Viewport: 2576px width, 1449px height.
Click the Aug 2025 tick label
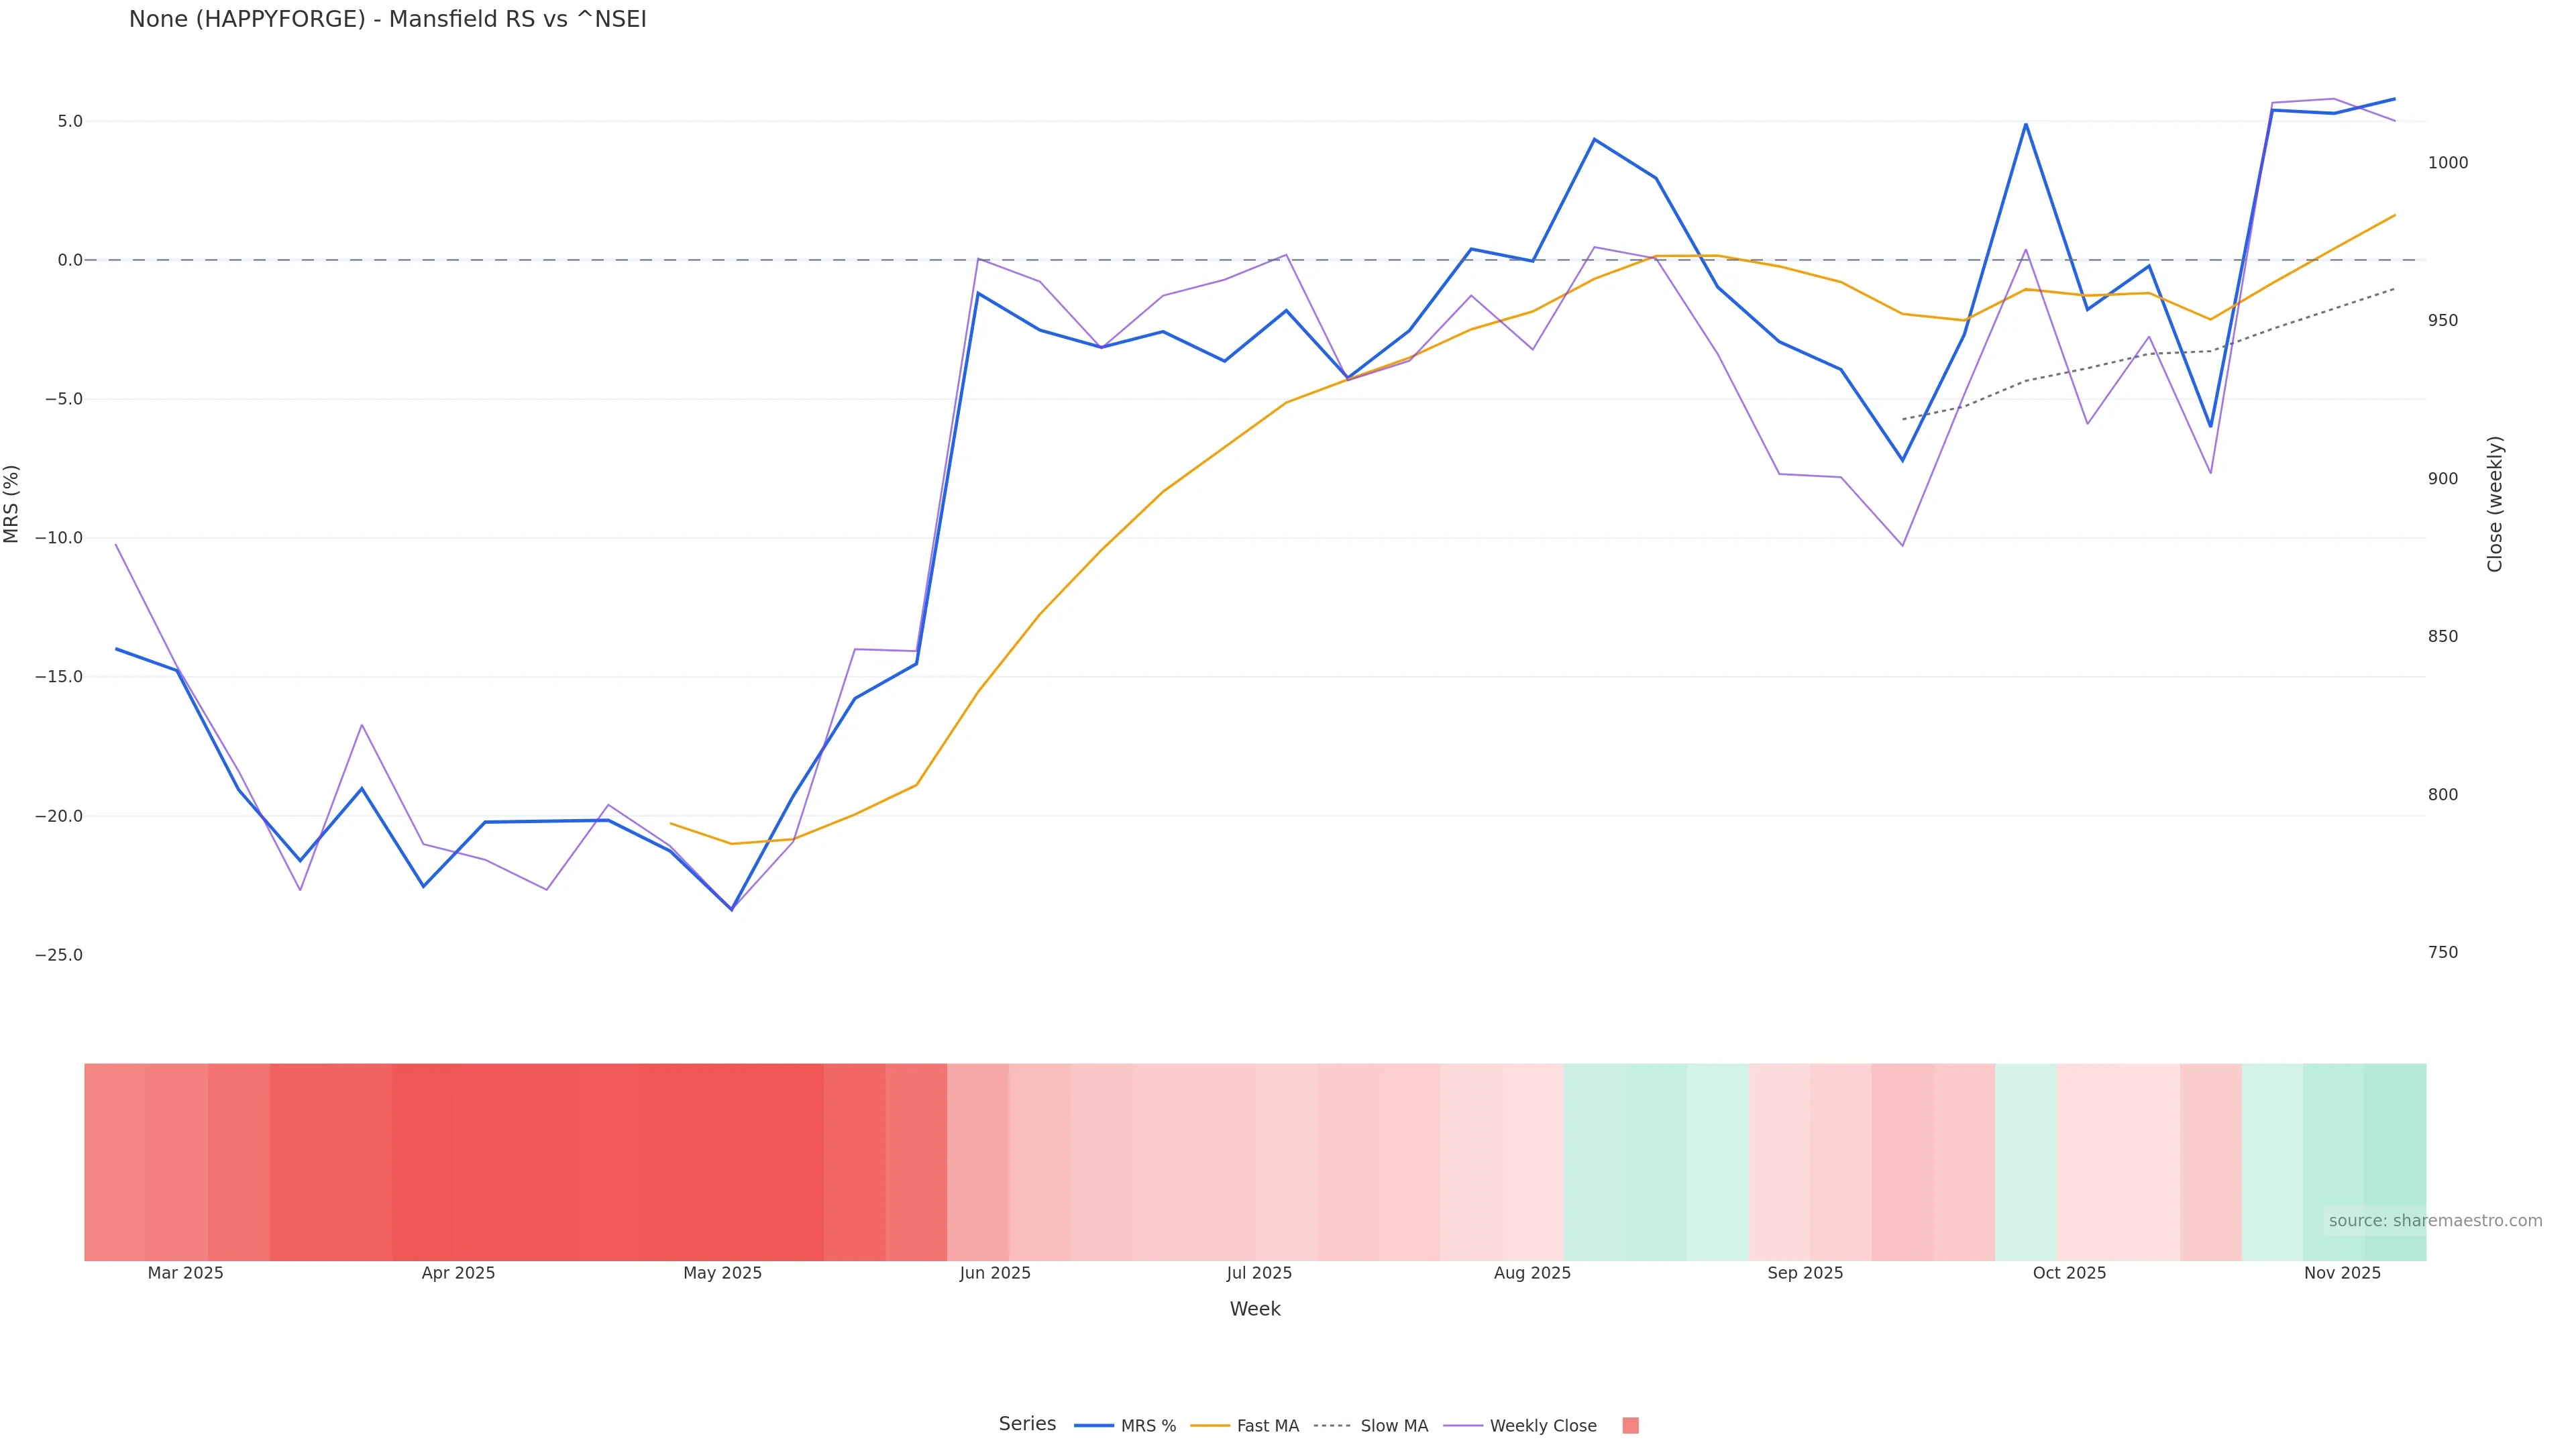click(1532, 1273)
